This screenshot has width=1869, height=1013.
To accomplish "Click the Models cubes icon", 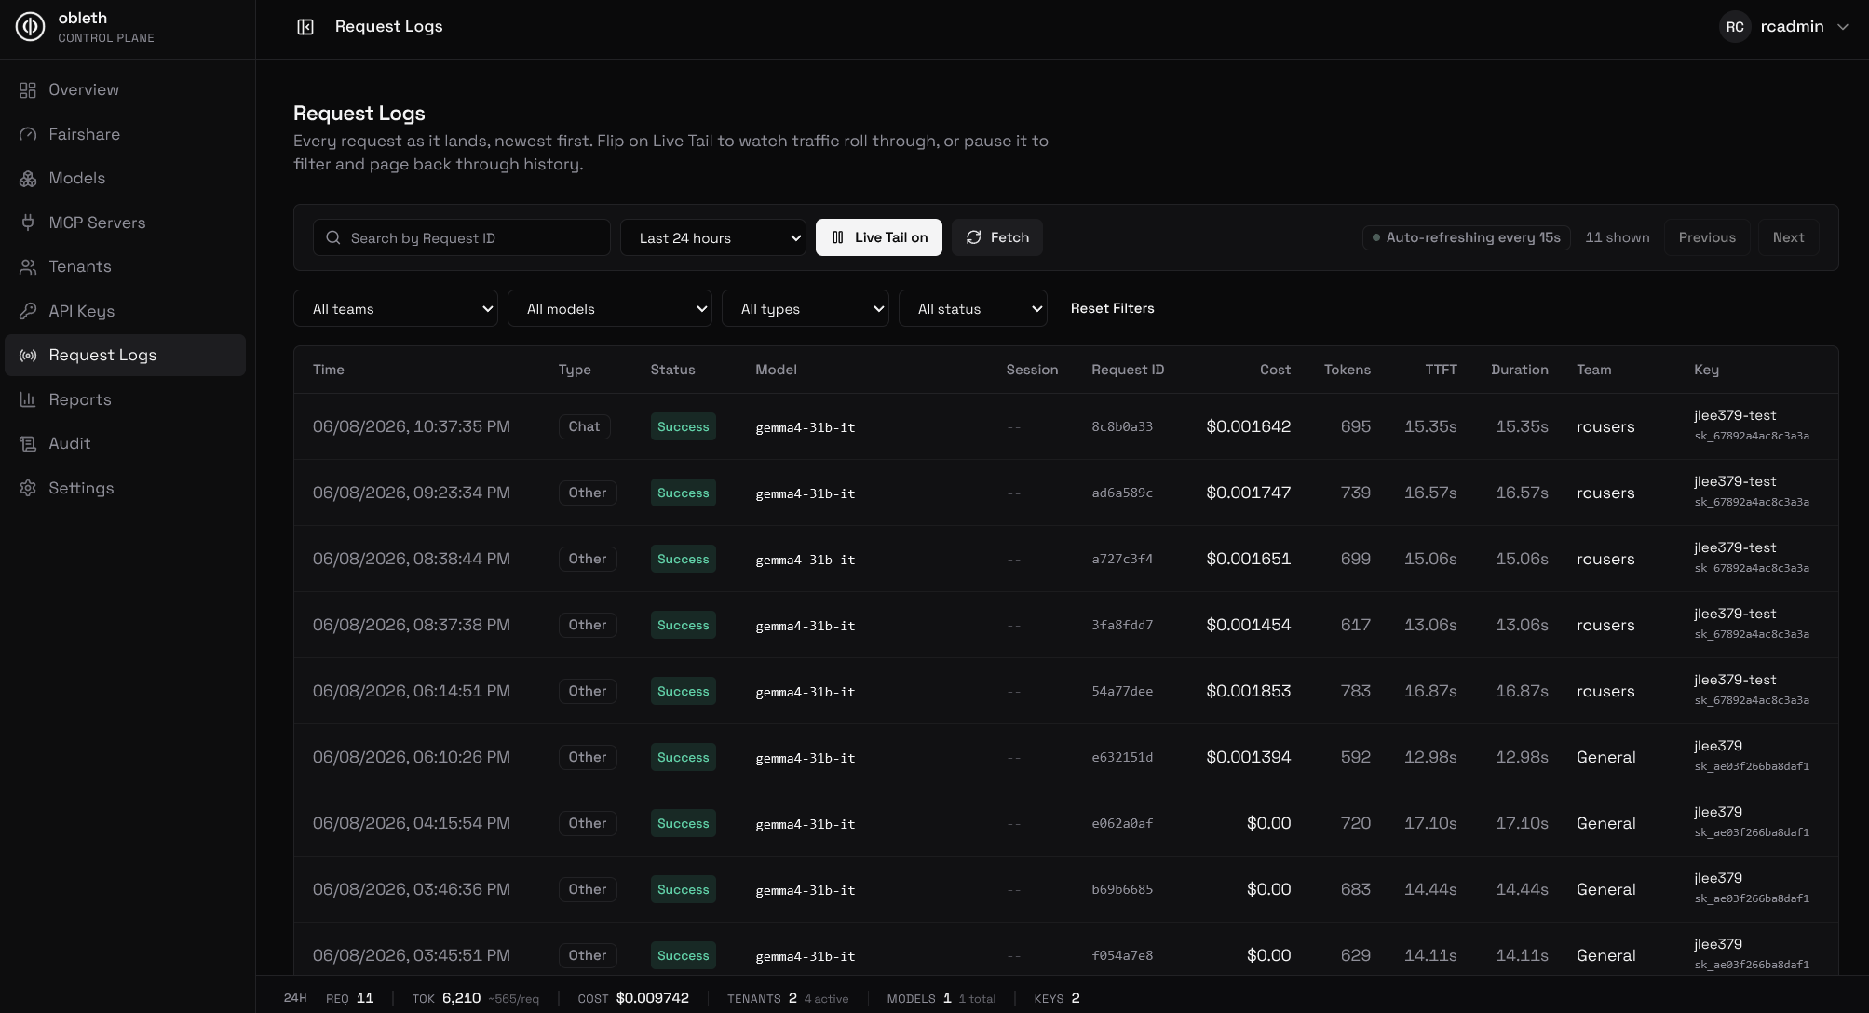I will (28, 179).
